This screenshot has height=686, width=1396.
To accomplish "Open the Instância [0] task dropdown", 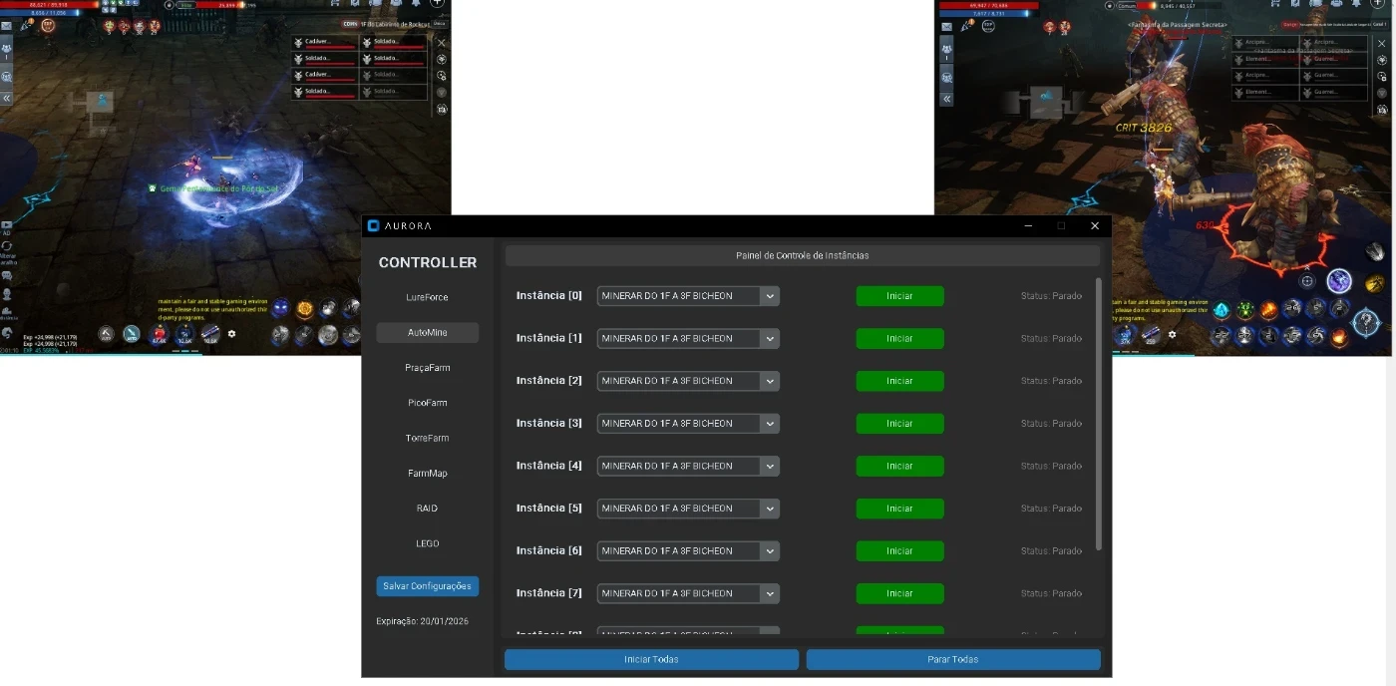I will [x=769, y=296].
